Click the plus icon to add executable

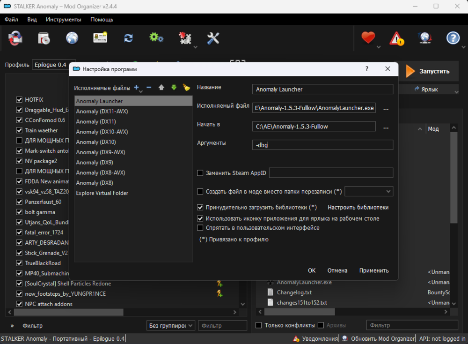pyautogui.click(x=137, y=88)
